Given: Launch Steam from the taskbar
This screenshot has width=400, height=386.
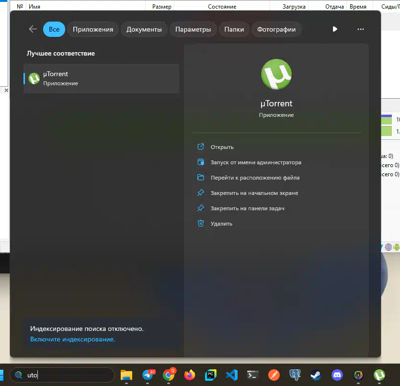Looking at the screenshot, I should pyautogui.click(x=316, y=375).
